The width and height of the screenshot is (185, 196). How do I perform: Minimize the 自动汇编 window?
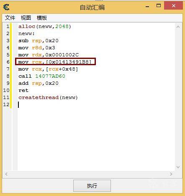[x=147, y=6]
